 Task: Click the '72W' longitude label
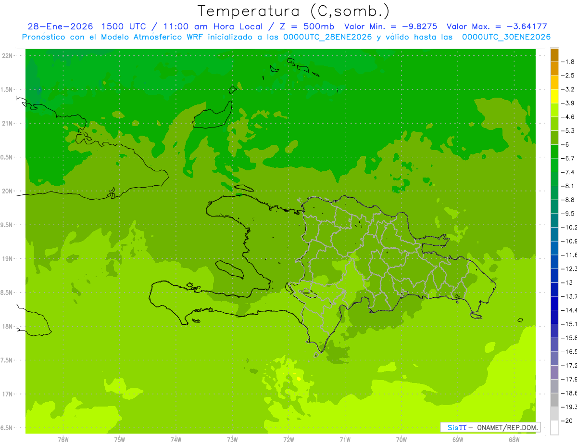(288, 440)
